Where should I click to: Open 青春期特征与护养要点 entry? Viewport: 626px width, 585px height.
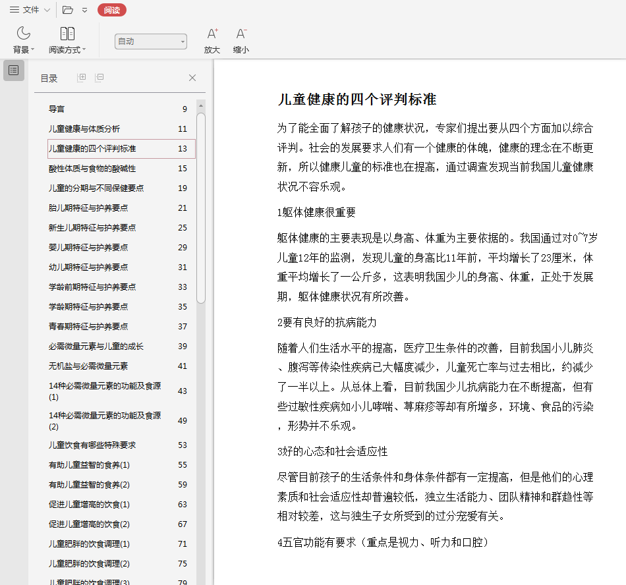88,327
